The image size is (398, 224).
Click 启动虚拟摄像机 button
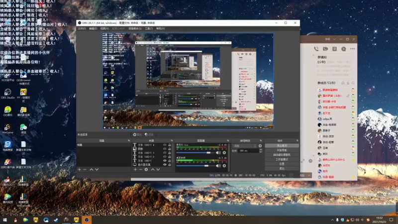coord(282,155)
